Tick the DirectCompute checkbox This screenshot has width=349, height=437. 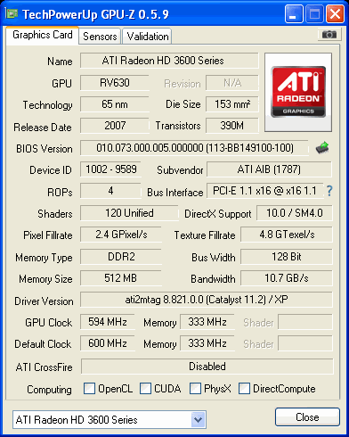click(244, 388)
